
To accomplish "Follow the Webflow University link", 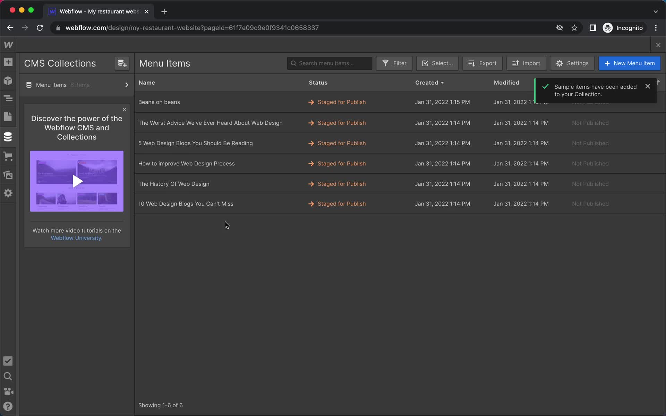I will [x=76, y=238].
